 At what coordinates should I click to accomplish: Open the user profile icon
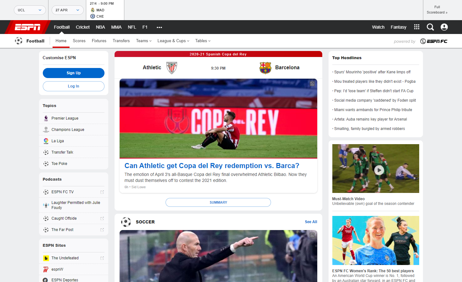coord(444,27)
